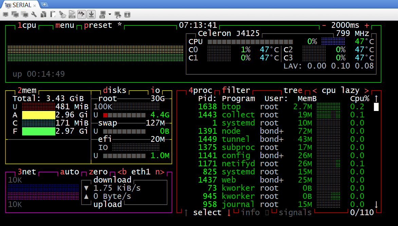Click the process list scroll-down arrow
Image resolution: width=398 pixels, height=226 pixels.
pos(376,204)
